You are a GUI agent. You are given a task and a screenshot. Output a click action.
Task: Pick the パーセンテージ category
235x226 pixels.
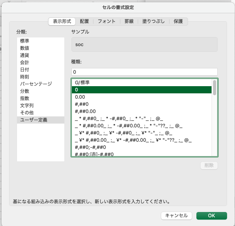tap(40, 84)
